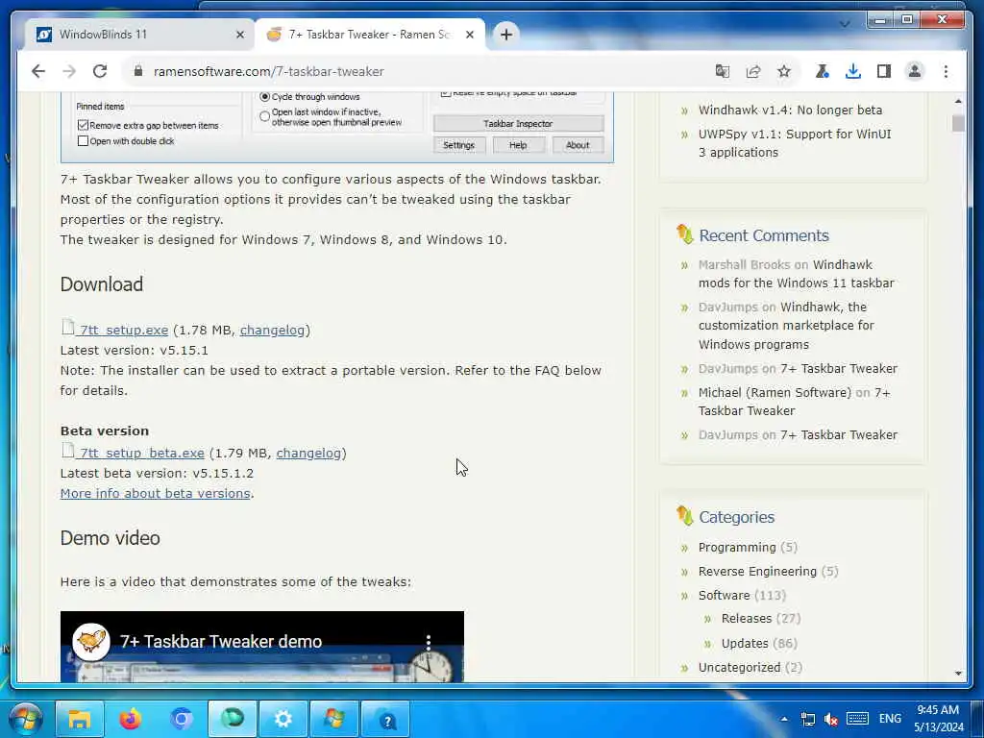Open Chrome Labs flask icon

pos(822,71)
